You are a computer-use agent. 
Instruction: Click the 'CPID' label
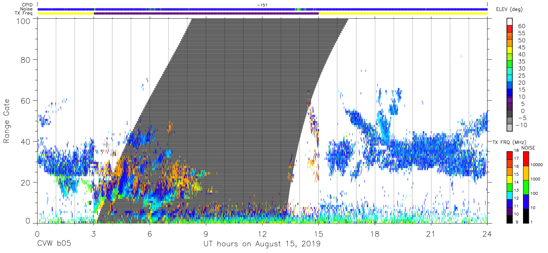click(28, 5)
